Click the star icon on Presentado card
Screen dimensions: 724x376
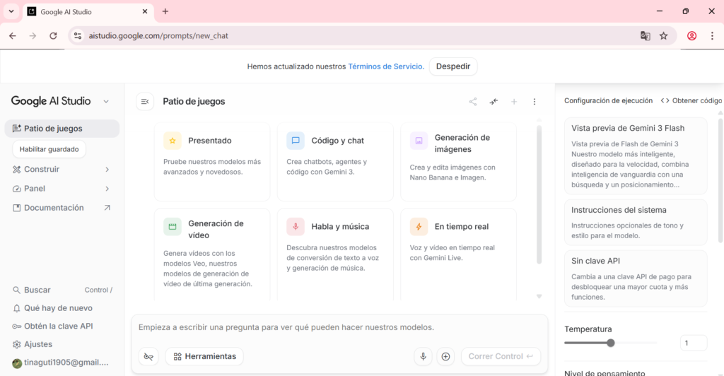(x=173, y=141)
